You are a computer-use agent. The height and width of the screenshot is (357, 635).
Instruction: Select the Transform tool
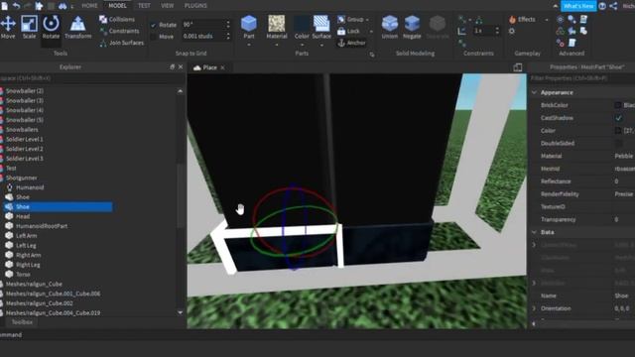point(77,28)
